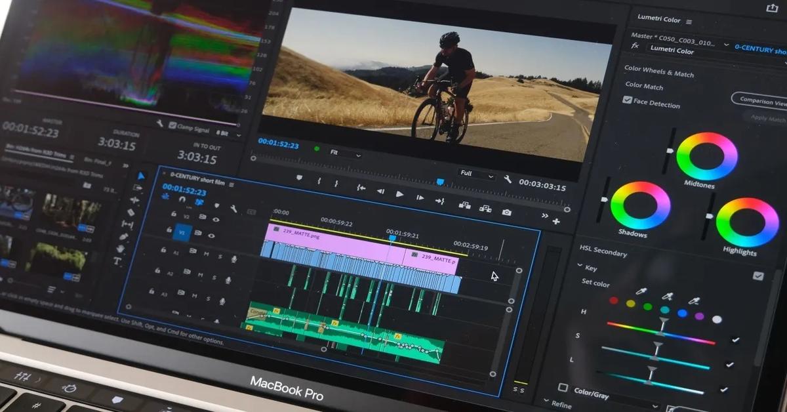The height and width of the screenshot is (412, 787).
Task: Toggle Face Detection checkbox
Action: tap(628, 100)
